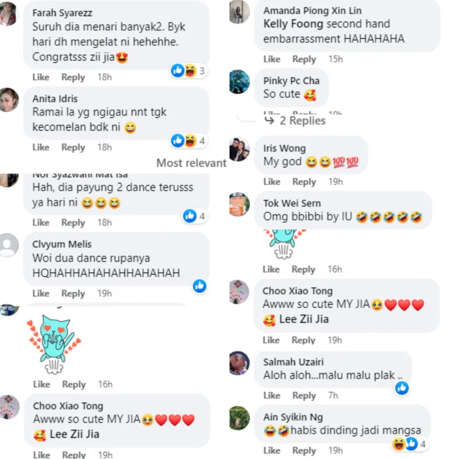Screen dimensions: 459x459
Task: Open Tok Wei Sern's avatar
Action: click(x=239, y=204)
